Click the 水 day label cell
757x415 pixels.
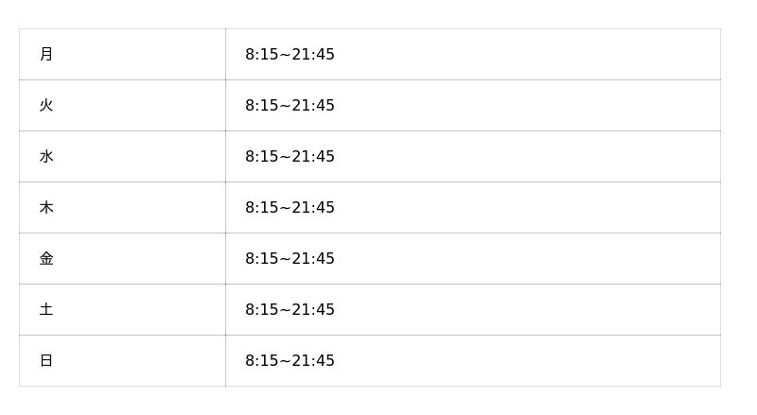[46, 157]
